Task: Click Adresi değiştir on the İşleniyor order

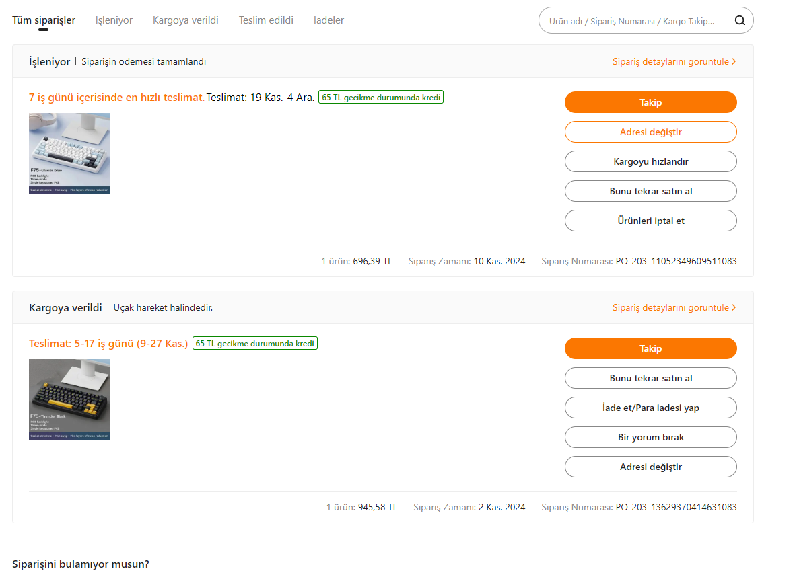Action: coord(650,132)
